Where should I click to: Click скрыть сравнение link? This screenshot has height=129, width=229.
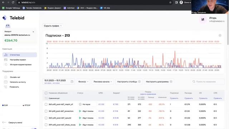pos(148,94)
